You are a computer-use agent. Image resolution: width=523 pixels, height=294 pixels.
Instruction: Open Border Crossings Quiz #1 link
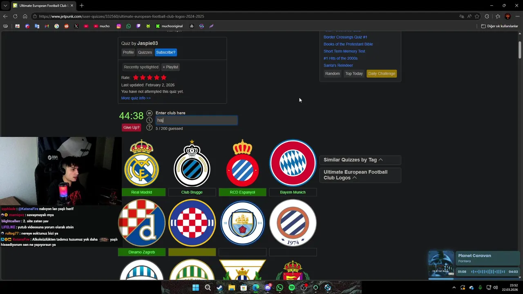(345, 37)
